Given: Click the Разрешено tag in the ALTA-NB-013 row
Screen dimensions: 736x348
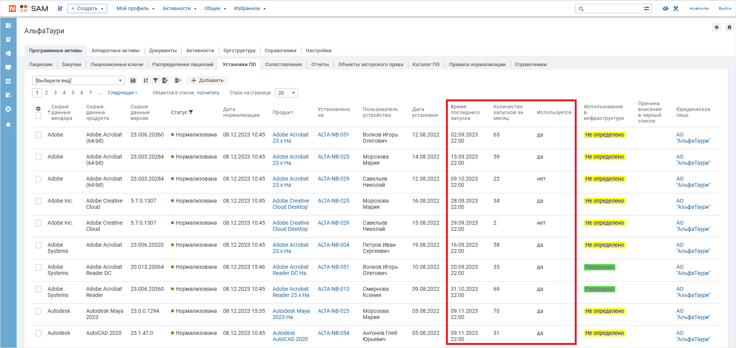Looking at the screenshot, I should [599, 289].
